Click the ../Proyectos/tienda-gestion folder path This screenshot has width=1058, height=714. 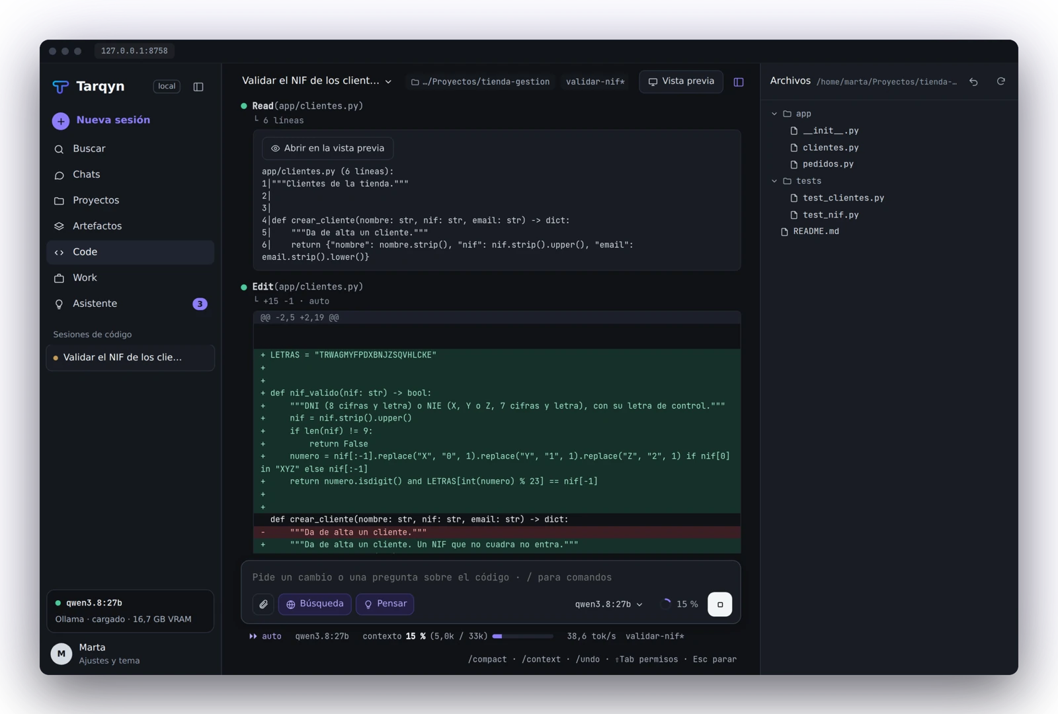tap(481, 82)
